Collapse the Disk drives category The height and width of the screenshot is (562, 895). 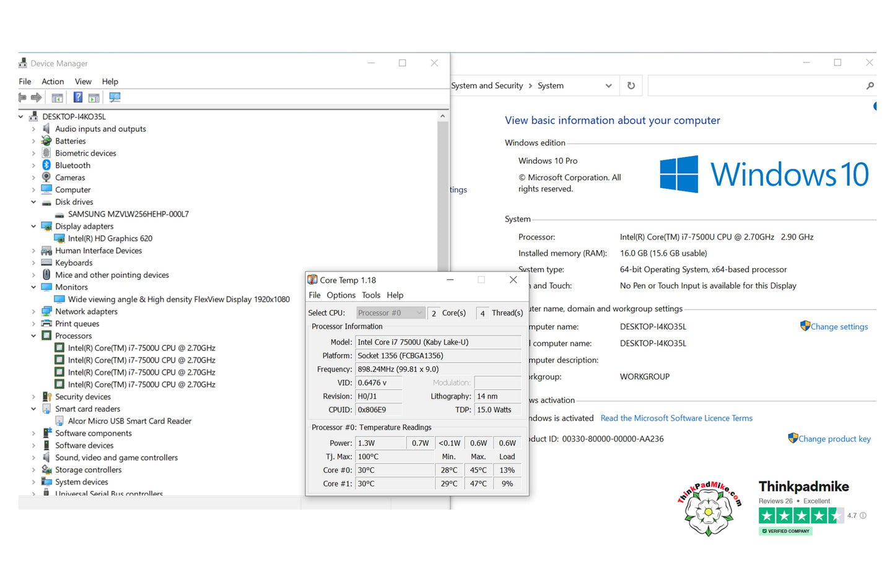coord(33,202)
